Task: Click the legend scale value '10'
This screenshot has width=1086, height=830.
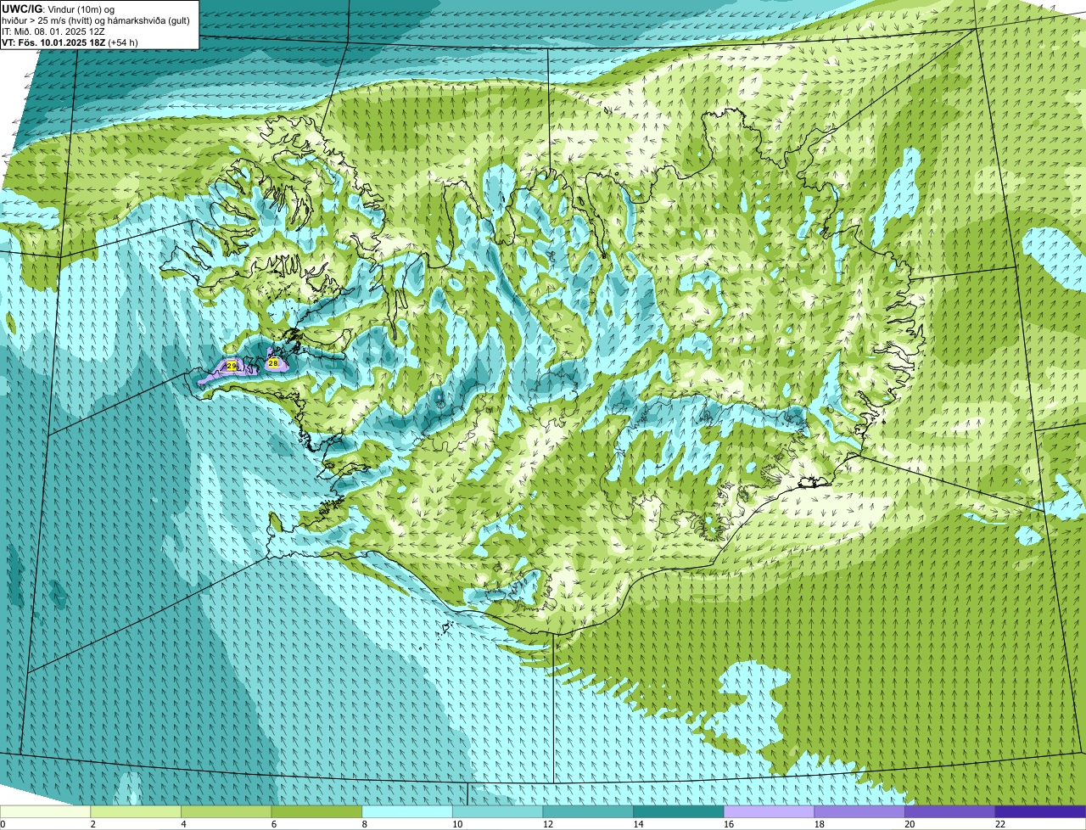Action: point(457,824)
